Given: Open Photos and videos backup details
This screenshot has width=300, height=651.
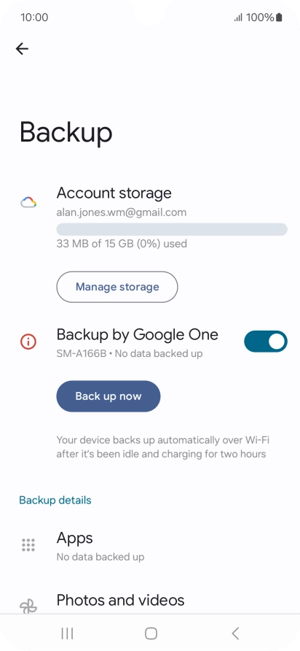Looking at the screenshot, I should [150, 601].
